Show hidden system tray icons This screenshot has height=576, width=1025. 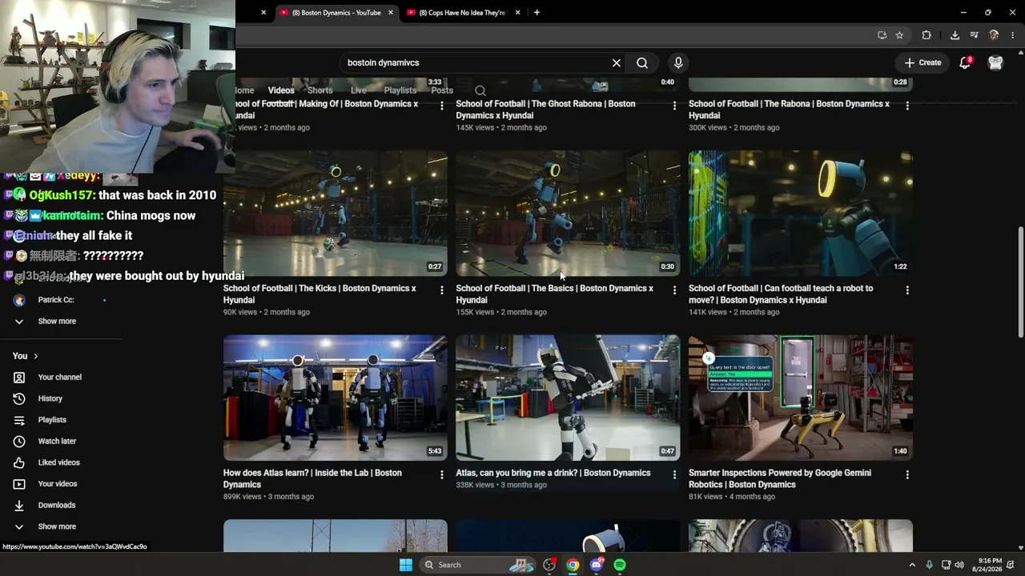pyautogui.click(x=911, y=565)
